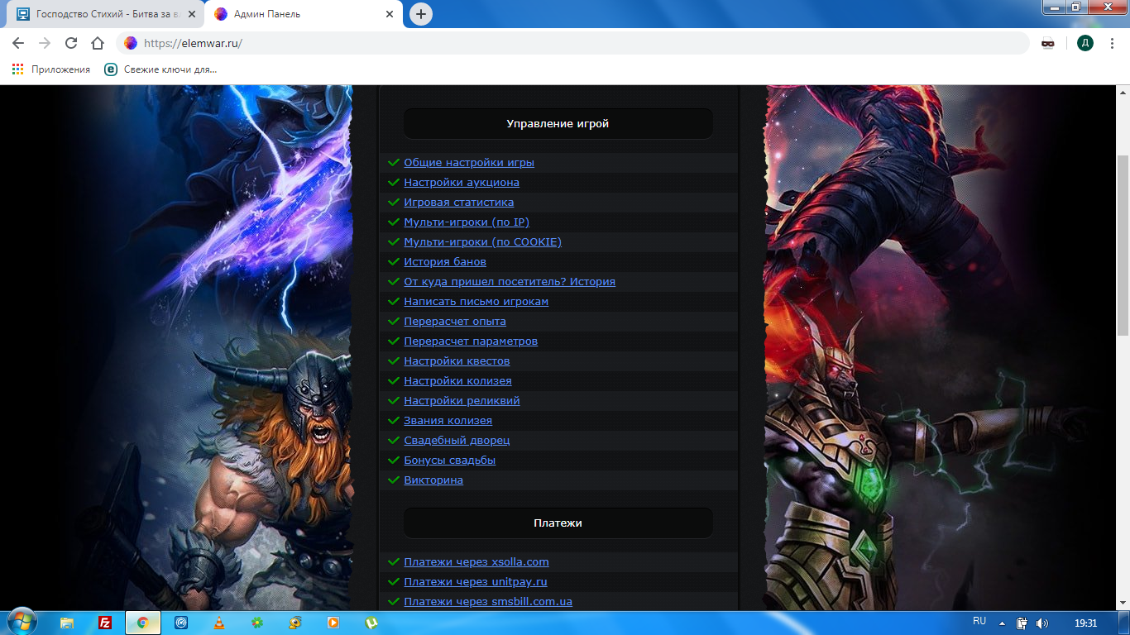Open Перерасчет параметров

pos(471,341)
